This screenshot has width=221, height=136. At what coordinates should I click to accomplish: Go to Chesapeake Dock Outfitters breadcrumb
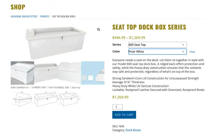[x=24, y=16]
